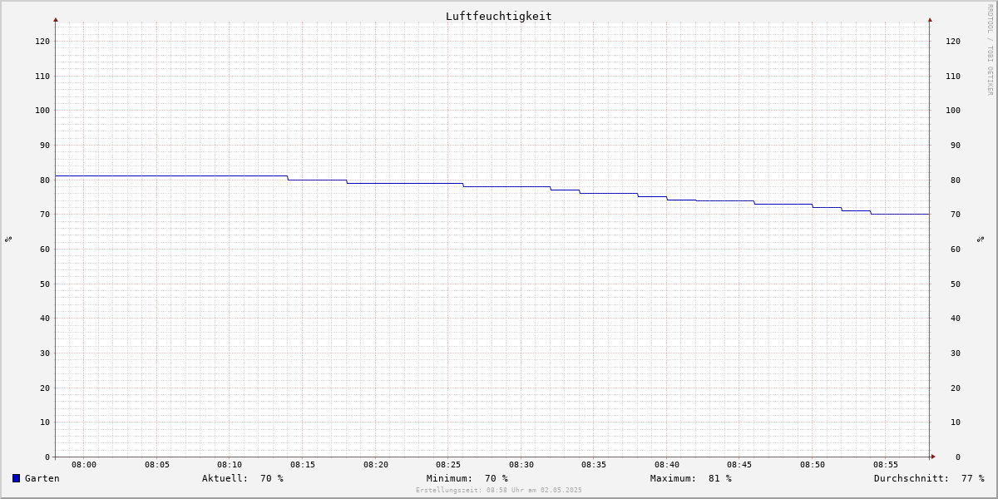
Task: Click the 08:00 time axis label
Action: click(84, 465)
